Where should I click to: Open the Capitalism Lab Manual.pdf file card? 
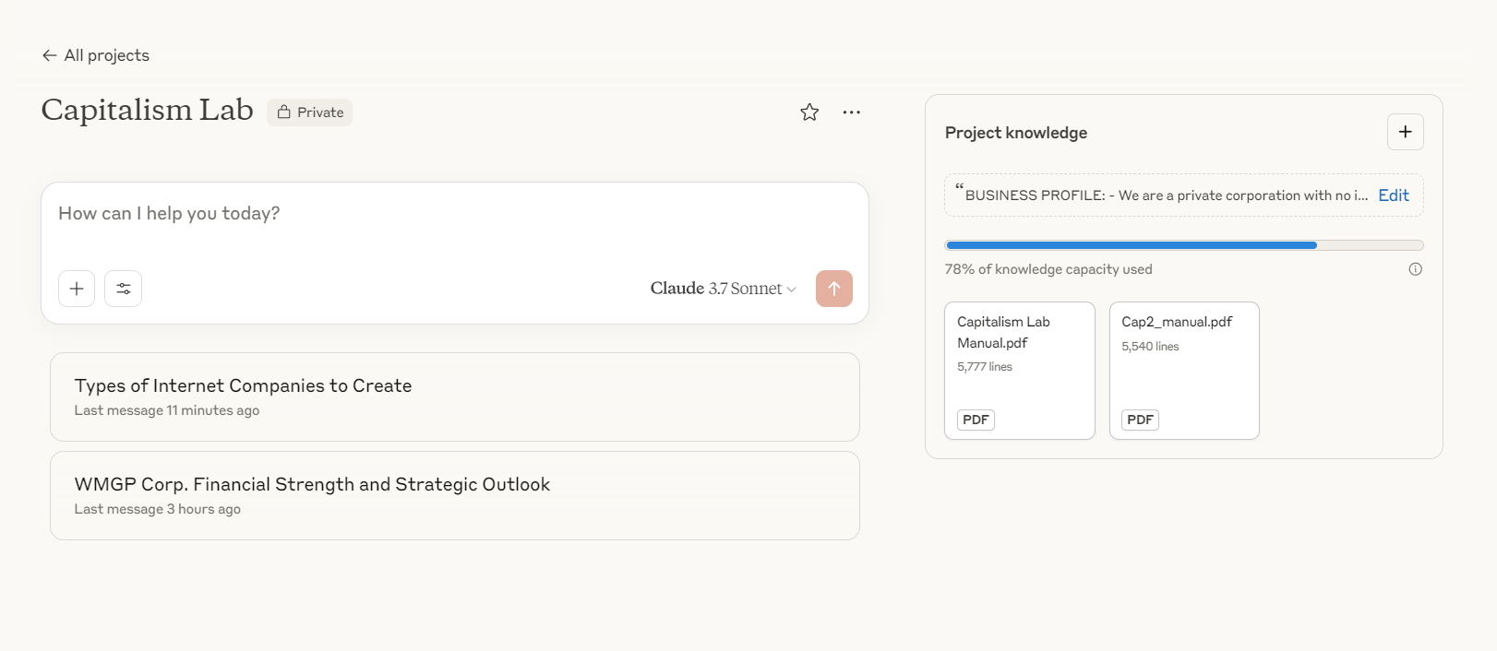tap(1020, 371)
